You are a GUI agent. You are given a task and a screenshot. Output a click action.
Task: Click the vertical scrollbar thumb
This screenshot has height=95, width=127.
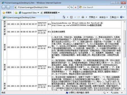(x=124, y=44)
